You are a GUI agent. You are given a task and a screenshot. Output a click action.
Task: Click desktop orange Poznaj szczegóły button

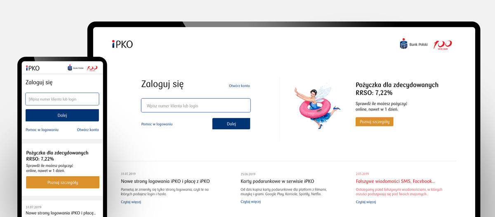[374, 122]
